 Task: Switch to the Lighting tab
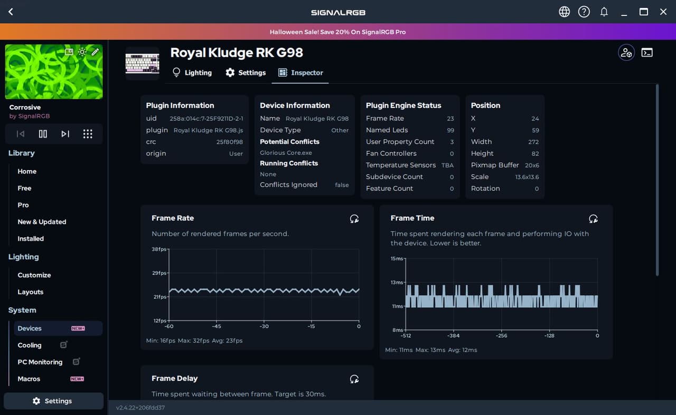pyautogui.click(x=192, y=72)
